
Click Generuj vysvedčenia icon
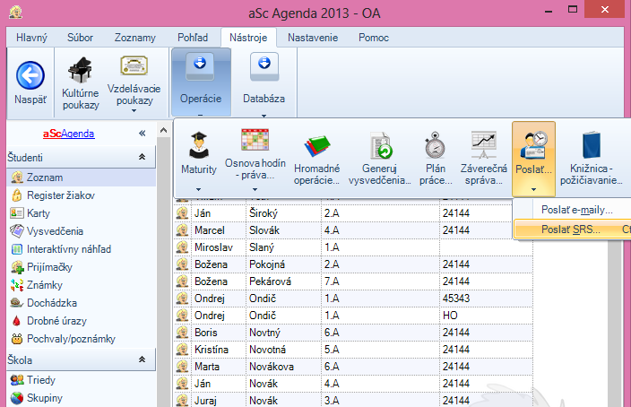(x=380, y=145)
